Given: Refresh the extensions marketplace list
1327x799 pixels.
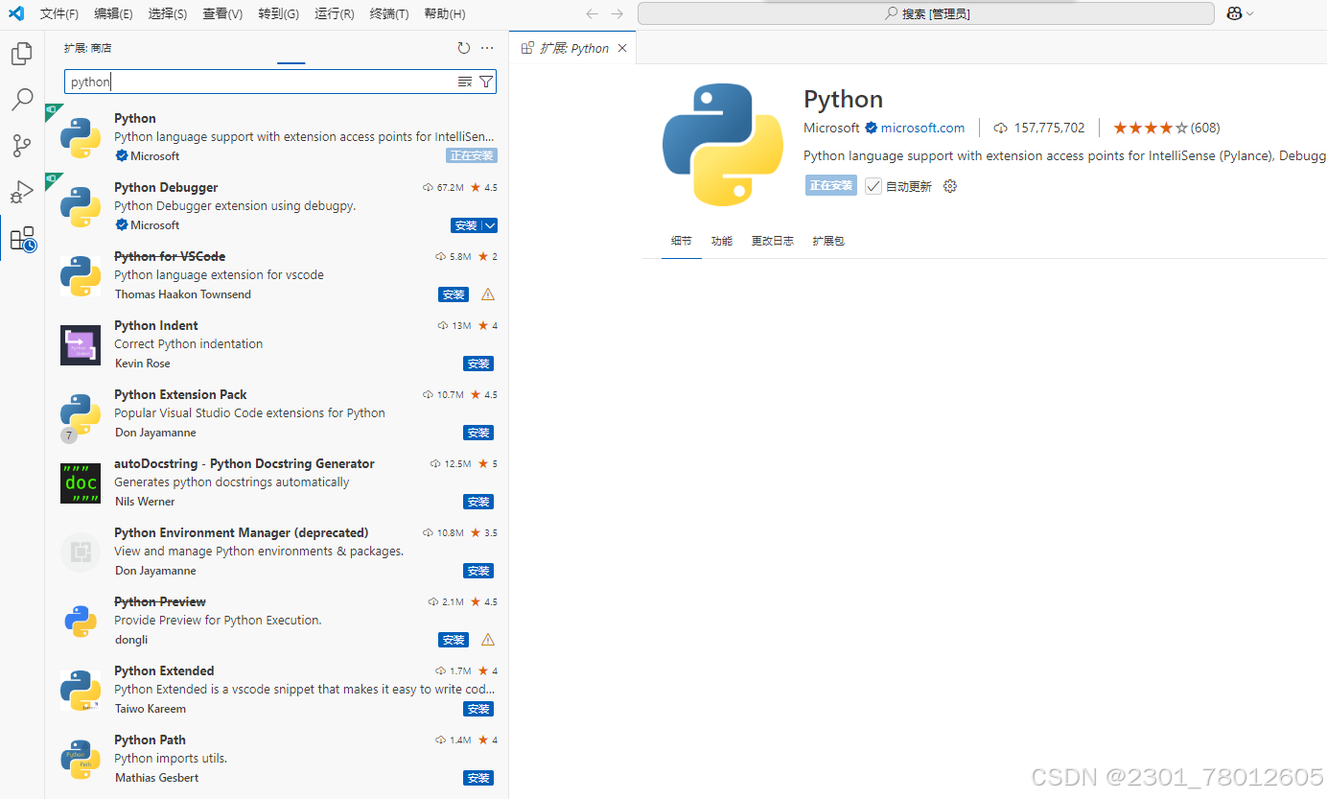Looking at the screenshot, I should [x=464, y=48].
